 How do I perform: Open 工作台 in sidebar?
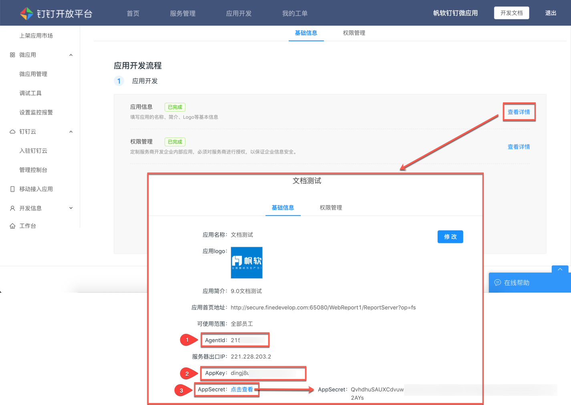click(28, 226)
